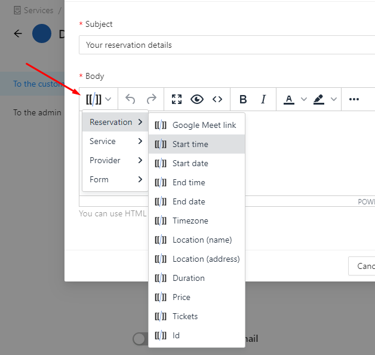Insert the Tickets variable
This screenshot has width=375, height=355.
coord(196,317)
